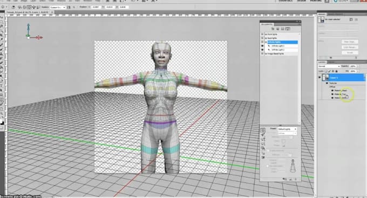Viewport: 367px width, 198px height.
Task: Open the light Preset dropdown
Action: 287,129
